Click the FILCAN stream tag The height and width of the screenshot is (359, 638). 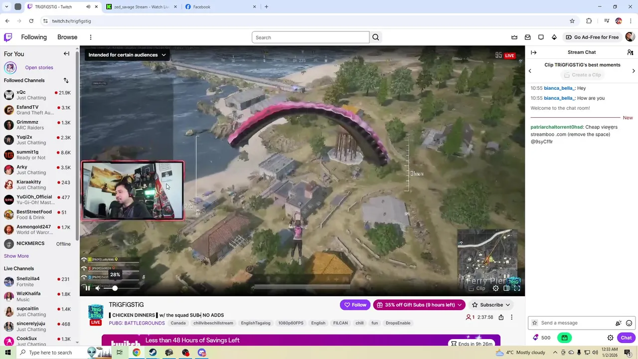(x=340, y=323)
